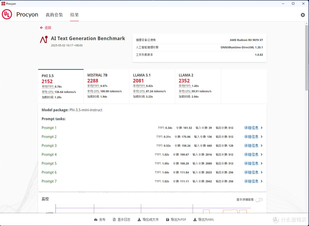309x226 pixels.
Task: Click the benchmark date 2025-05-02 16:17
Action: (67, 45)
